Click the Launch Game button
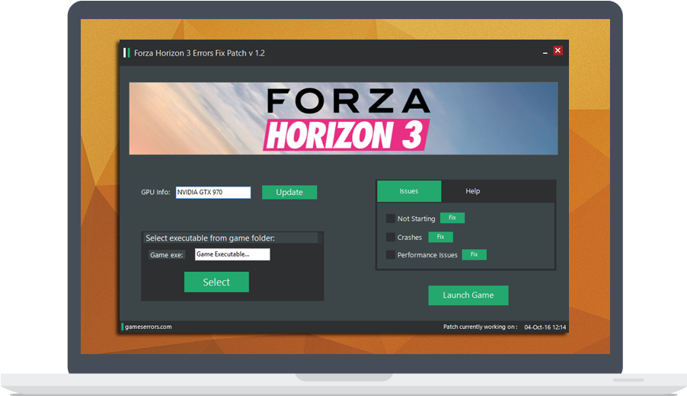Viewport: 687px width, 396px height. coord(468,295)
